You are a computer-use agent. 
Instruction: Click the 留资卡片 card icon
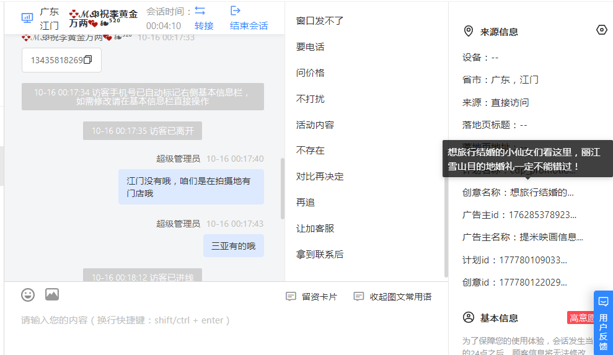291,296
